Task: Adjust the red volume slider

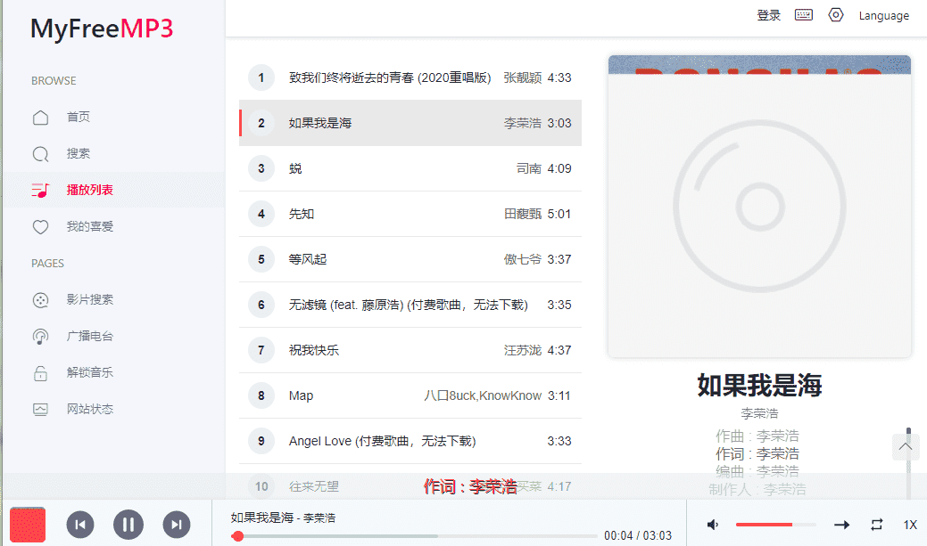Action: [775, 524]
